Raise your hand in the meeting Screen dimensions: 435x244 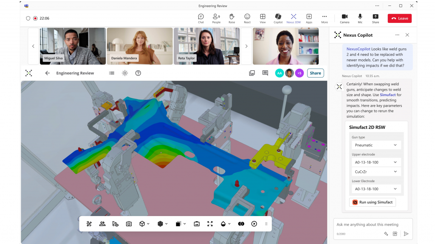[232, 18]
